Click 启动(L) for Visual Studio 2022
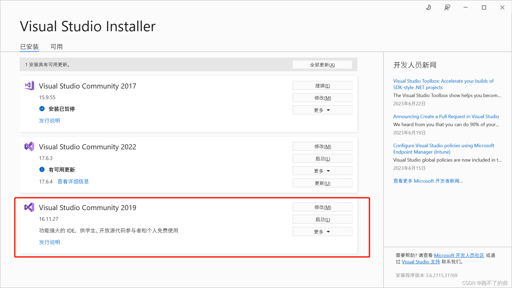Viewport: 512px width, 288px height. tap(322, 159)
